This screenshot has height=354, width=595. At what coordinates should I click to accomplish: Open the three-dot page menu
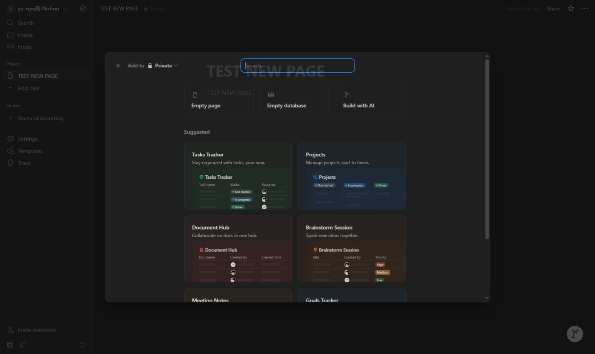tap(585, 8)
